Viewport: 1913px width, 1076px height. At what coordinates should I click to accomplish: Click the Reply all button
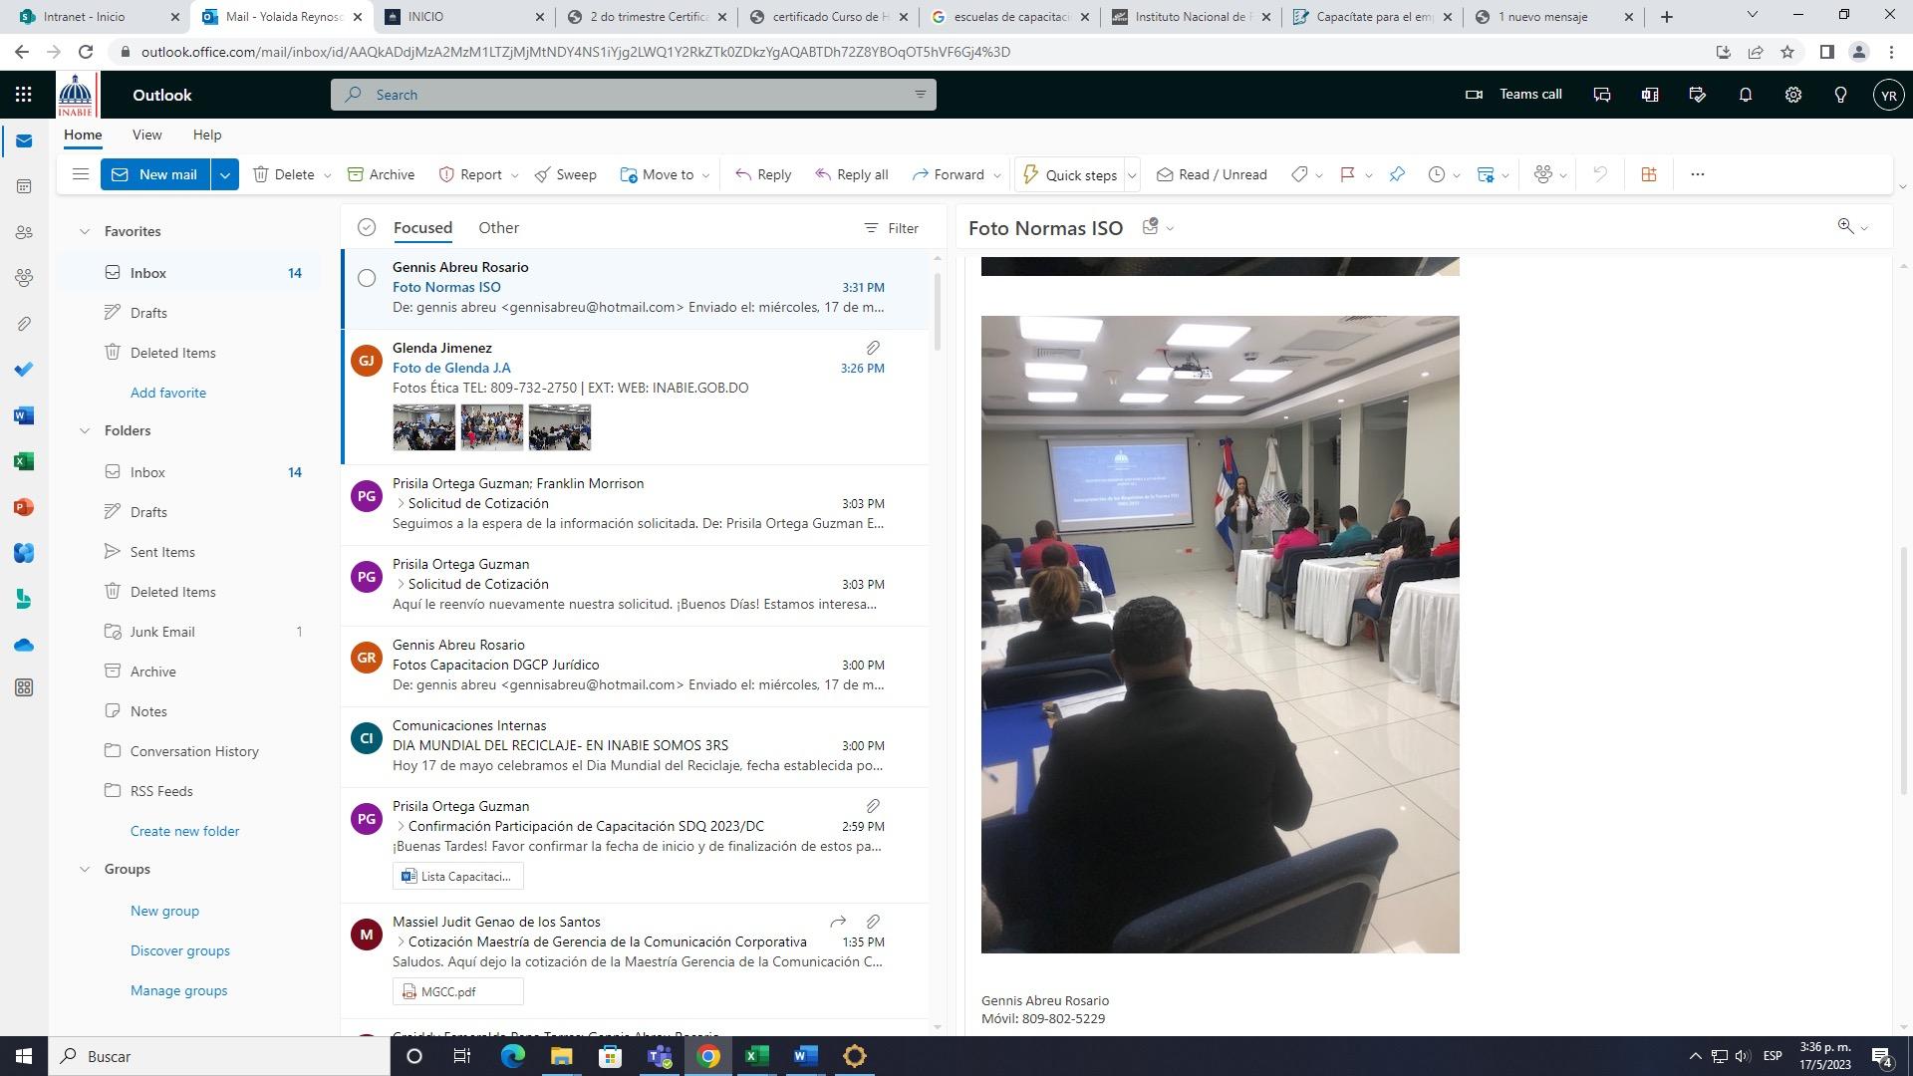tap(851, 174)
